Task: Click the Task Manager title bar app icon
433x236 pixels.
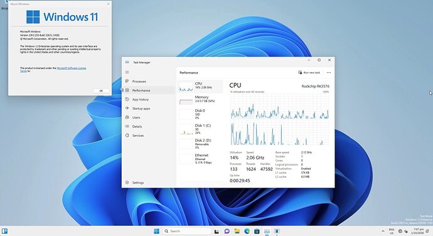Action: tap(127, 62)
